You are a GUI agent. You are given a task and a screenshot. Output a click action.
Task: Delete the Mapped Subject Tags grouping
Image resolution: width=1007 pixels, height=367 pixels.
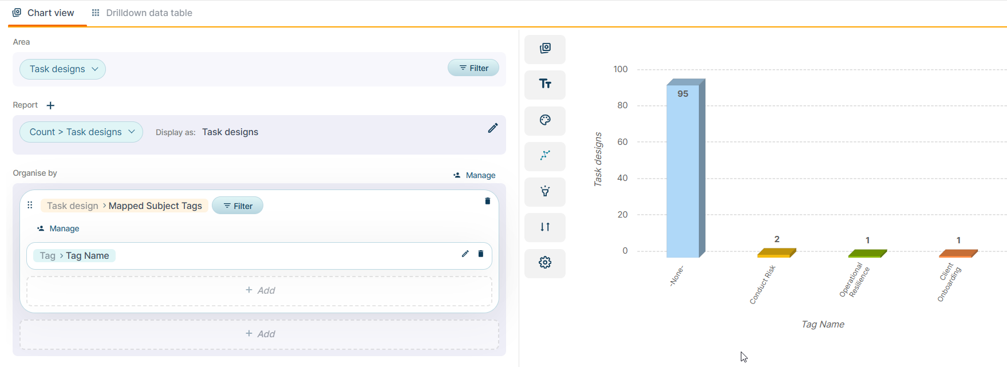point(487,201)
